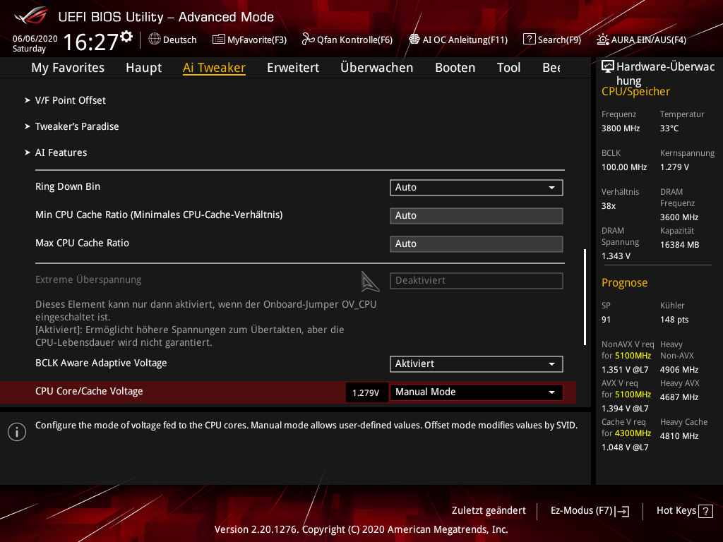The image size is (723, 542).
Task: Click the 4810 MHz Heavy Cache value
Action: tap(679, 436)
